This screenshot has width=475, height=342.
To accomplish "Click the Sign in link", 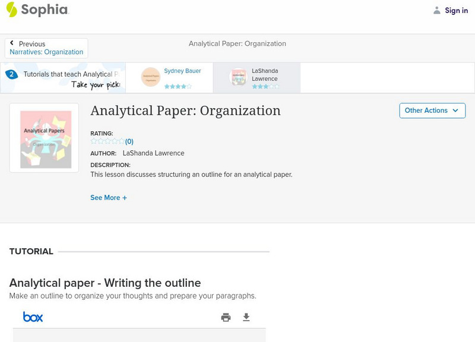I will tap(456, 11).
